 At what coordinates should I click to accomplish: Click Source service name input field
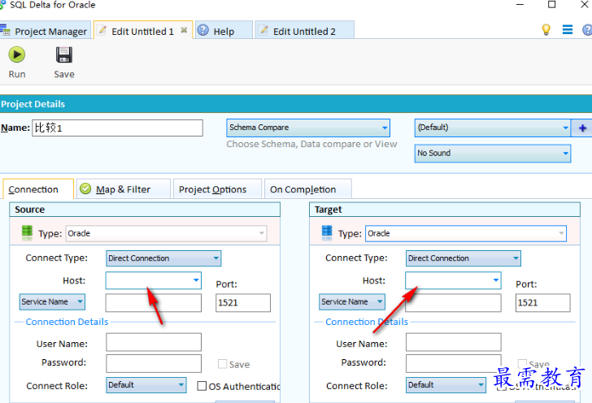[x=153, y=303]
